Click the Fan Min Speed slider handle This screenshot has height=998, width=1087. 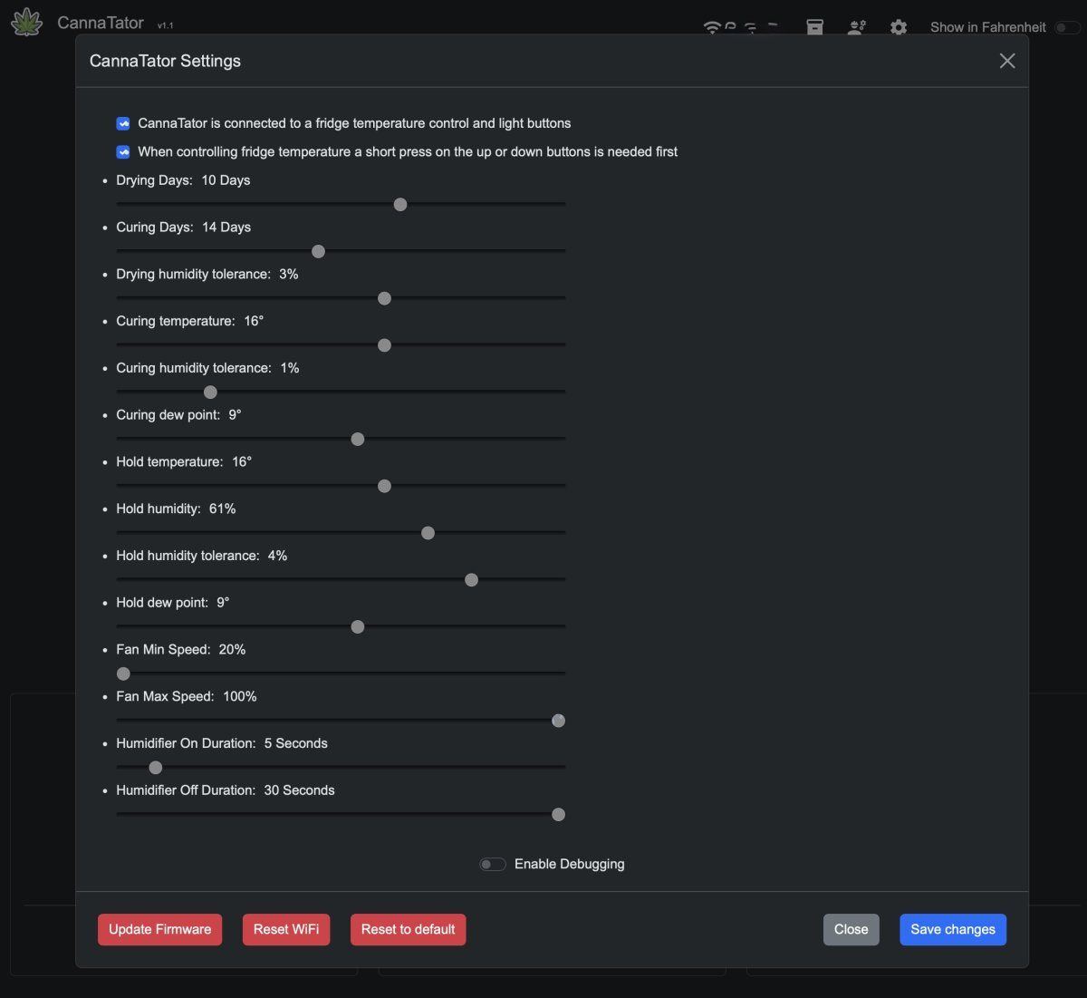click(x=123, y=674)
